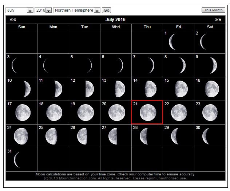
Task: Click the waning gibbous moon for July 25
Action: pyautogui.click(x=51, y=136)
